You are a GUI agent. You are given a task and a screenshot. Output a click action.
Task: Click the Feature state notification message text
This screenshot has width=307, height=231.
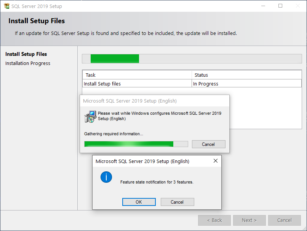pos(157,182)
